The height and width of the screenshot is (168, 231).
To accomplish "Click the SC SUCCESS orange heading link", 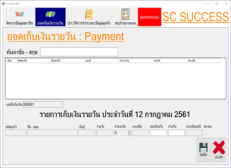I will [x=196, y=17].
